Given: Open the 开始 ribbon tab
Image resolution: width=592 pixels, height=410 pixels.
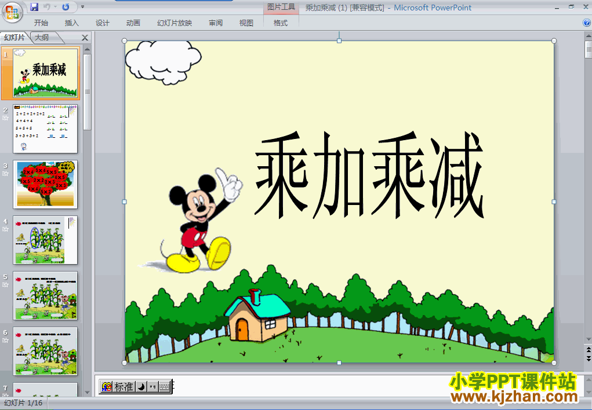Looking at the screenshot, I should [41, 23].
